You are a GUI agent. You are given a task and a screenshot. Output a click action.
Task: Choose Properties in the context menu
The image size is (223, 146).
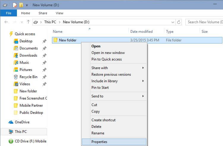114,142
